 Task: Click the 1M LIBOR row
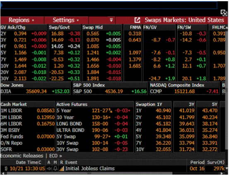coord(27,111)
